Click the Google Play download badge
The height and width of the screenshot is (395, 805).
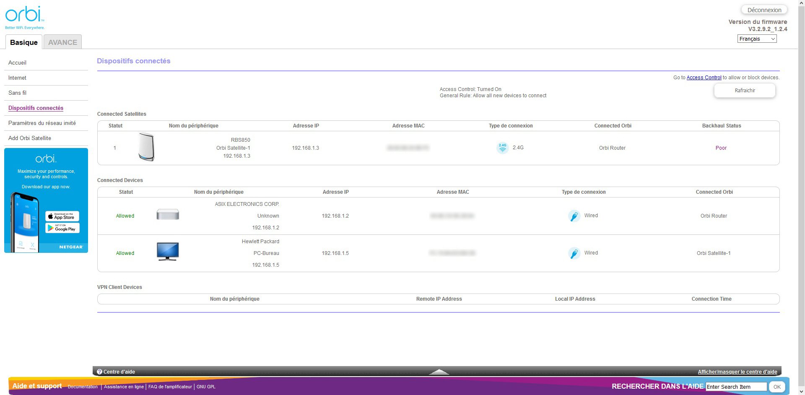(x=62, y=228)
